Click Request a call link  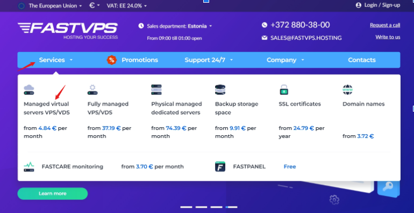(385, 25)
